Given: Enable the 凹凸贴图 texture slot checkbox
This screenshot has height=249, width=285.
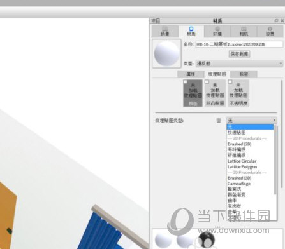Looking at the screenshot, I should (x=207, y=82).
